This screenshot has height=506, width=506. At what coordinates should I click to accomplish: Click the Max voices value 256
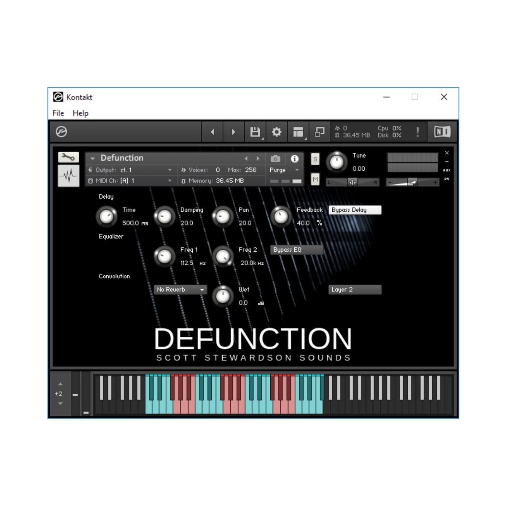point(250,170)
